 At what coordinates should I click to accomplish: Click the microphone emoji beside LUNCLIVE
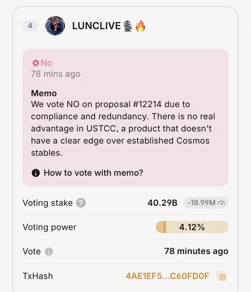(128, 26)
